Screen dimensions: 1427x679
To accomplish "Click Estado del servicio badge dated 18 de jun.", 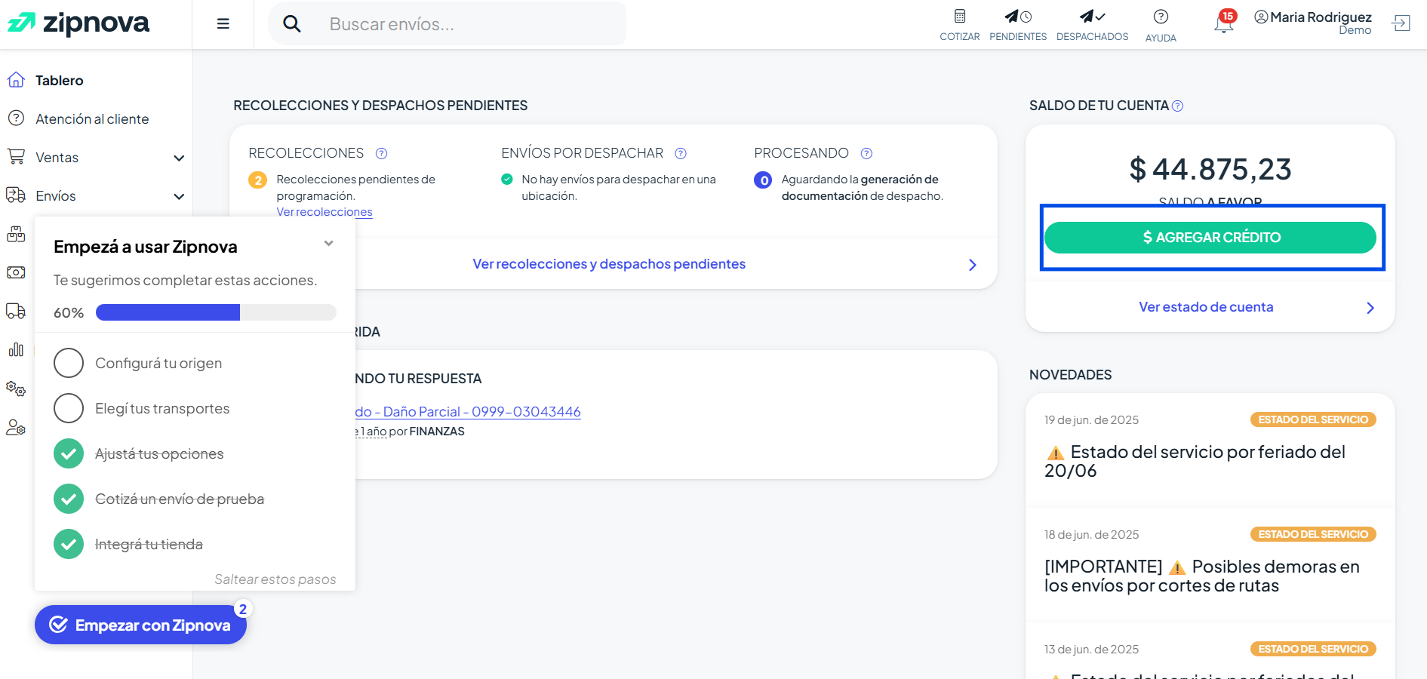I will pos(1313,534).
